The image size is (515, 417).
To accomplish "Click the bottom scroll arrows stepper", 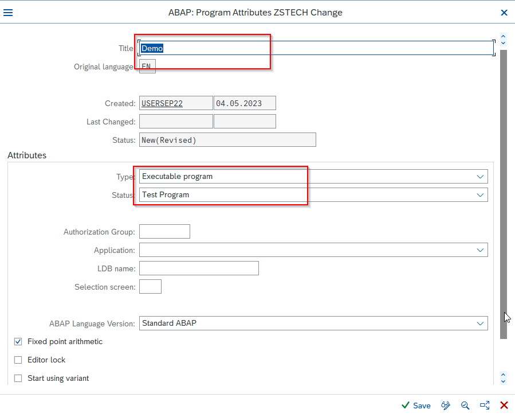I will click(503, 378).
